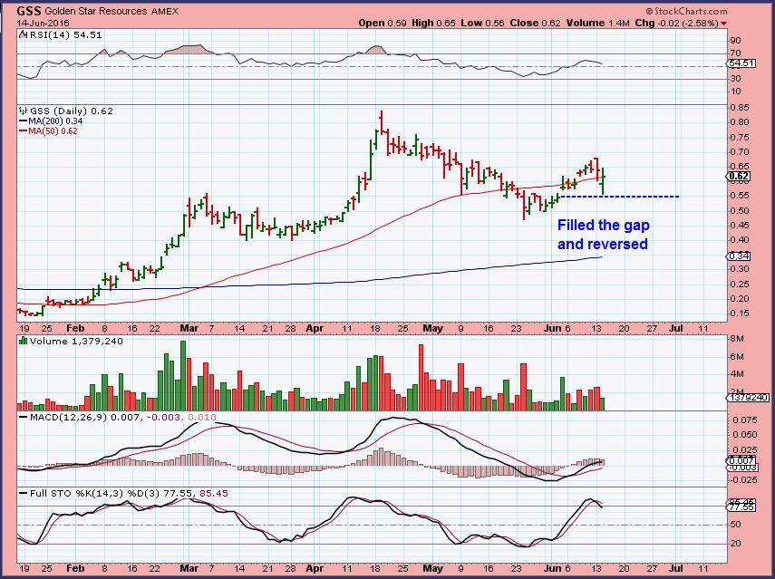
Task: Click the Apr label under the price panel
Action: click(315, 328)
